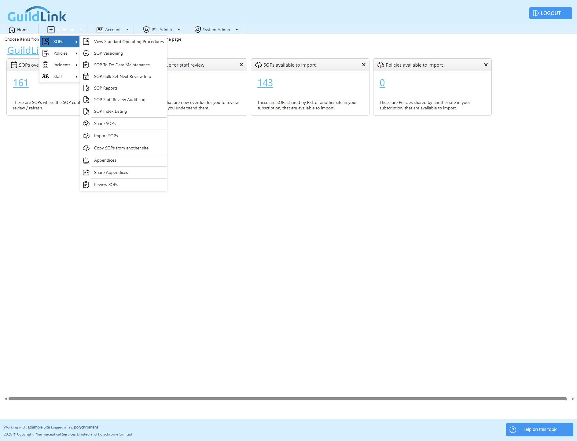This screenshot has width=577, height=441.
Task: Open Review SOPs menu entry
Action: click(123, 185)
